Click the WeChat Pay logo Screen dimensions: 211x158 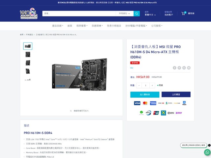(141, 113)
